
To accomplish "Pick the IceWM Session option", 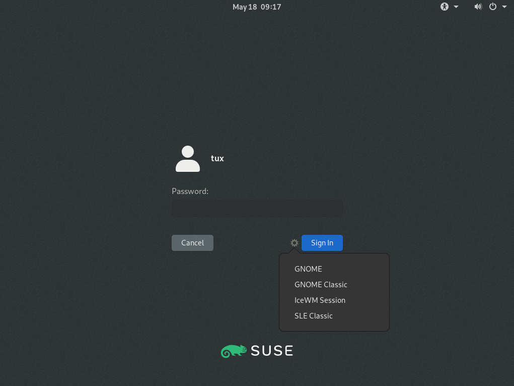I will coord(320,300).
